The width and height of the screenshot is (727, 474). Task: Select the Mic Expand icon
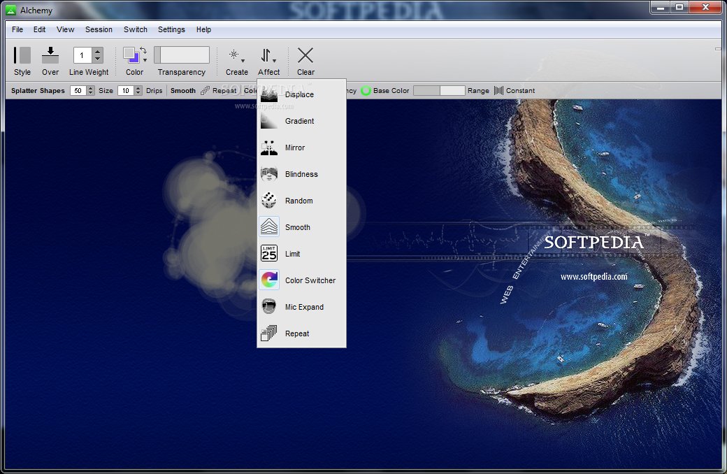(269, 307)
